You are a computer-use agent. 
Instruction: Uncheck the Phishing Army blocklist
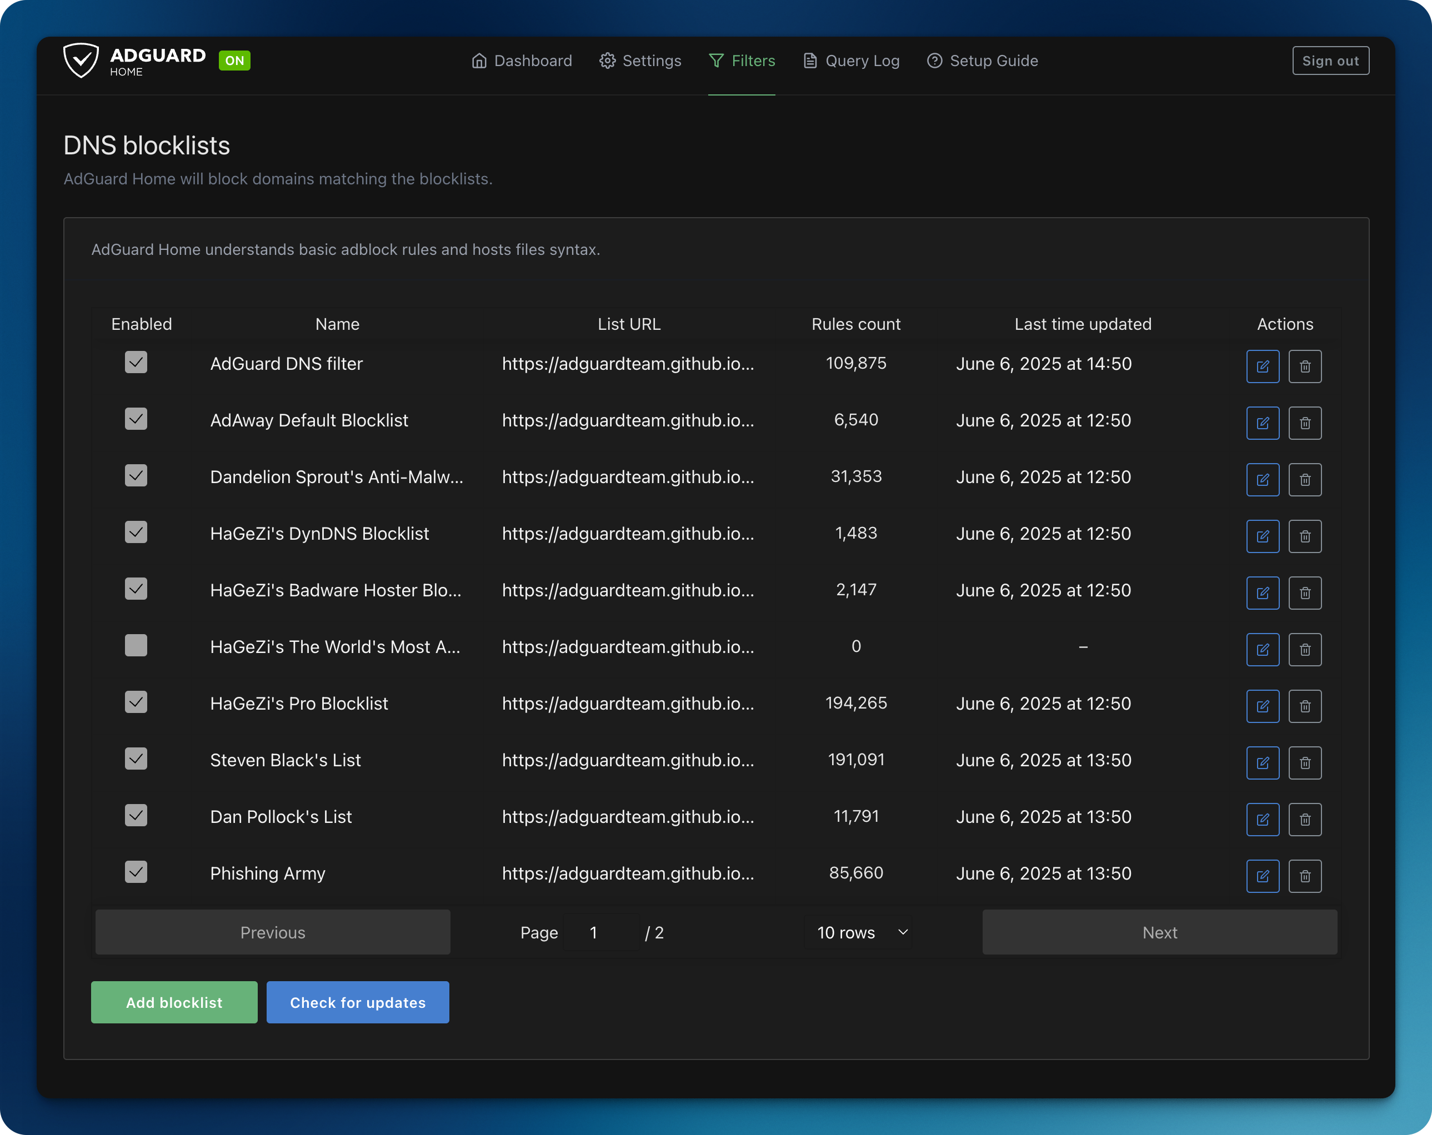[136, 872]
